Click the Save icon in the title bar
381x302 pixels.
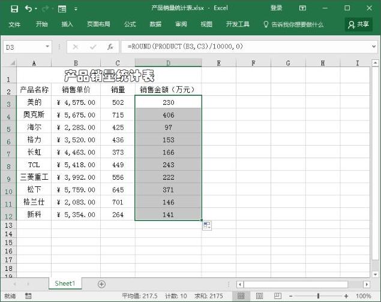pyautogui.click(x=14, y=9)
